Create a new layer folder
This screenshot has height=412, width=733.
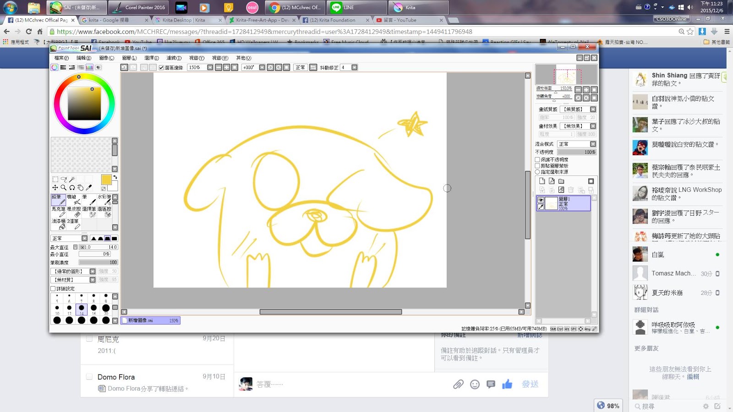[561, 181]
